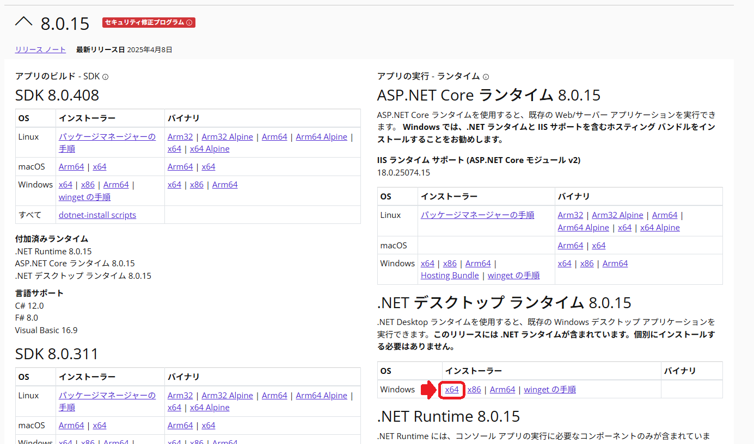Download SDK 8.0.311 Linux x64 Alpine binary
Image resolution: width=754 pixels, height=444 pixels.
coord(210,408)
